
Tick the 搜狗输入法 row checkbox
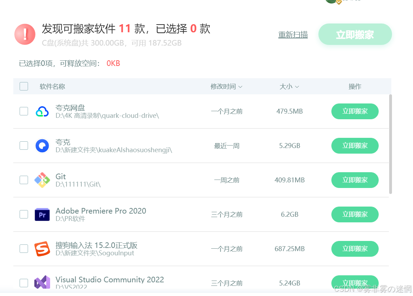pyautogui.click(x=24, y=249)
